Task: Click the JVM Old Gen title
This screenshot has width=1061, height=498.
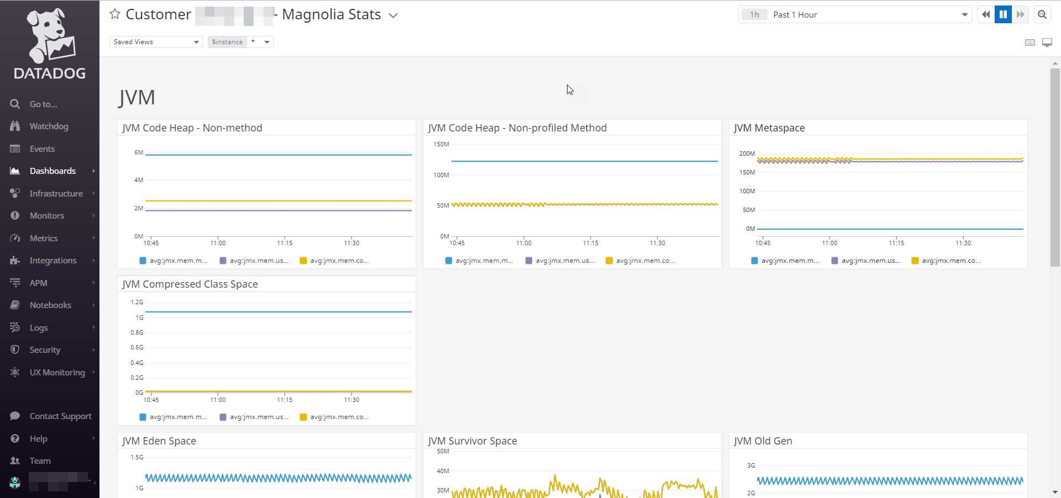Action: click(763, 441)
